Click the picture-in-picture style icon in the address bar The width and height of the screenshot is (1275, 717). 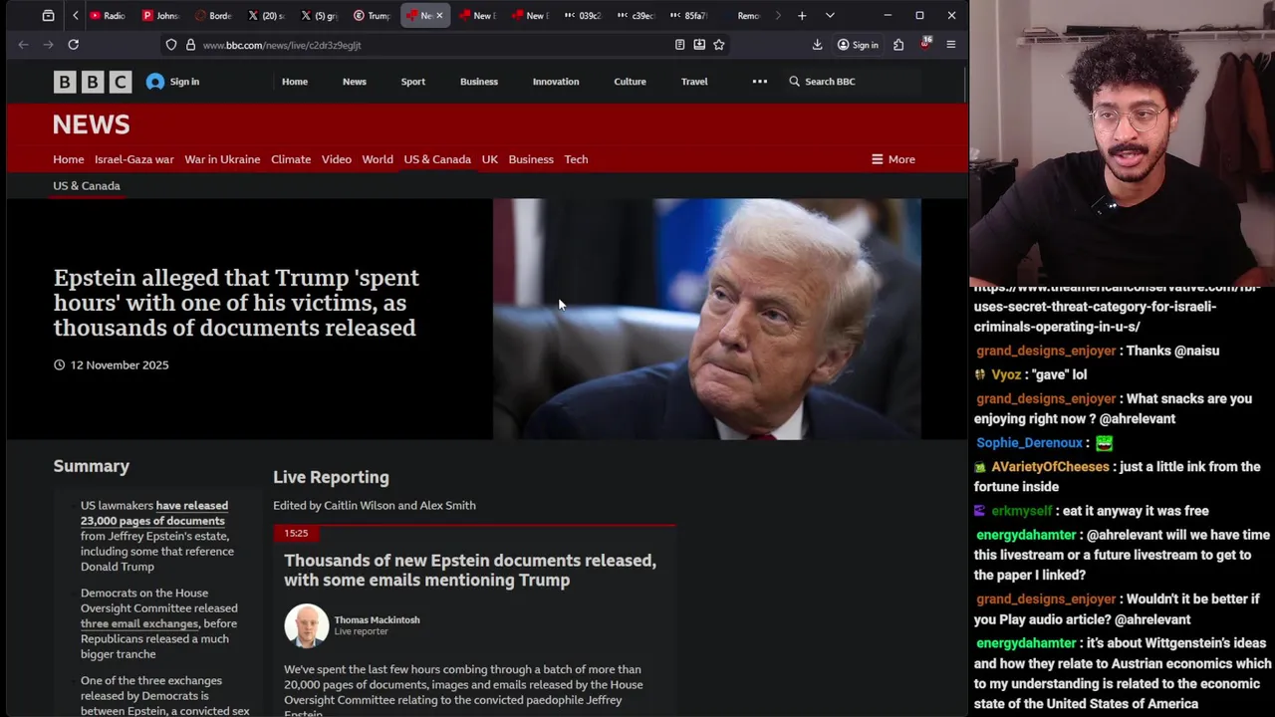699,45
